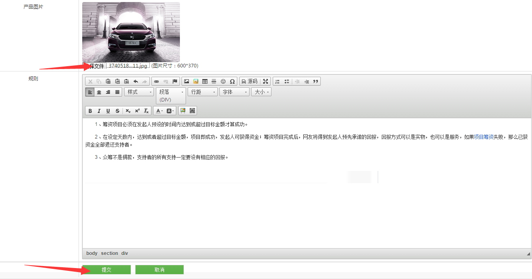Insert a numbered list
Viewport: 532px width, 279px height.
coord(278,82)
